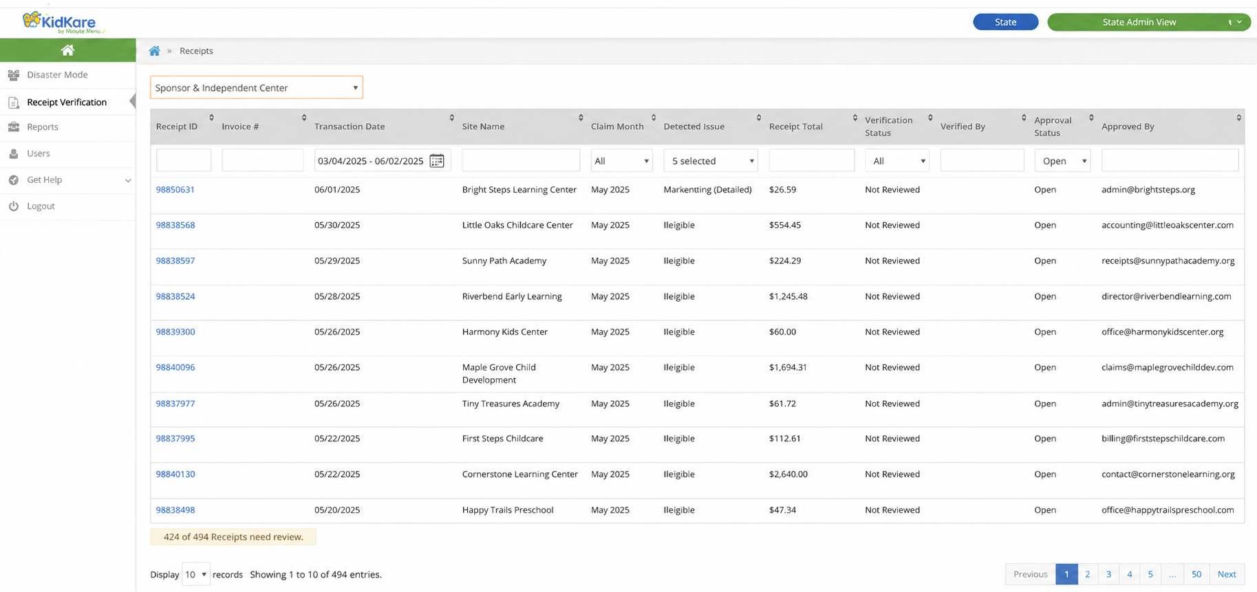The height and width of the screenshot is (592, 1257).
Task: Go to the Next page
Action: tap(1227, 574)
